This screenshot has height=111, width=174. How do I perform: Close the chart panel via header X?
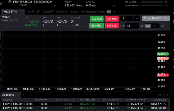click(167, 12)
